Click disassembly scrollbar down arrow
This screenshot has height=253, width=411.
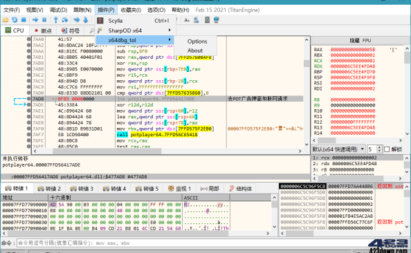(307, 144)
